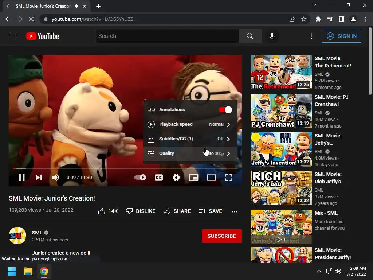Image resolution: width=373 pixels, height=280 pixels.
Task: Open the Chrome profile icon
Action: (x=353, y=19)
